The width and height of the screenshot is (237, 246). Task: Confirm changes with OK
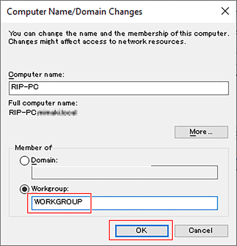(142, 231)
